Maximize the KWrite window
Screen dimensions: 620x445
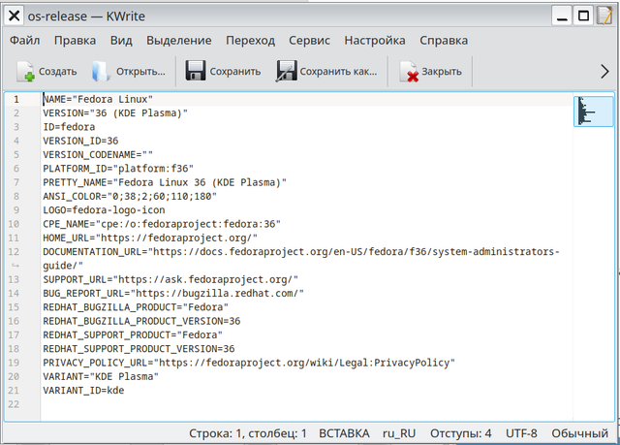583,16
